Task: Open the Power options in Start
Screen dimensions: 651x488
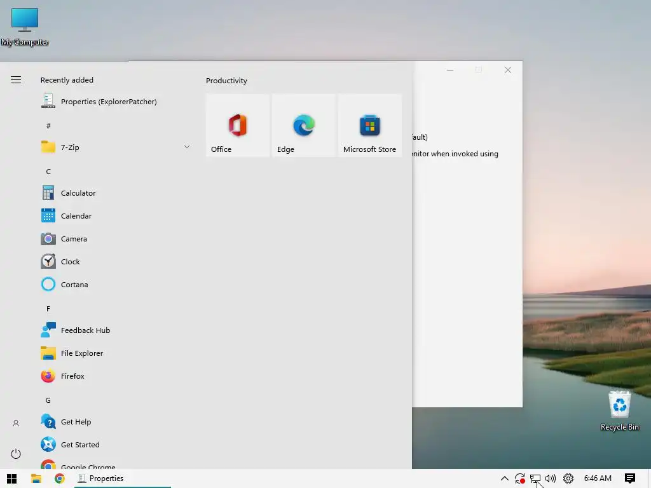Action: click(x=16, y=454)
